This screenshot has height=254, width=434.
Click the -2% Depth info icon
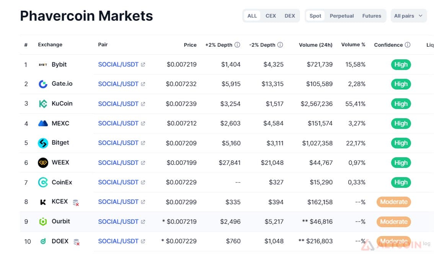point(280,45)
